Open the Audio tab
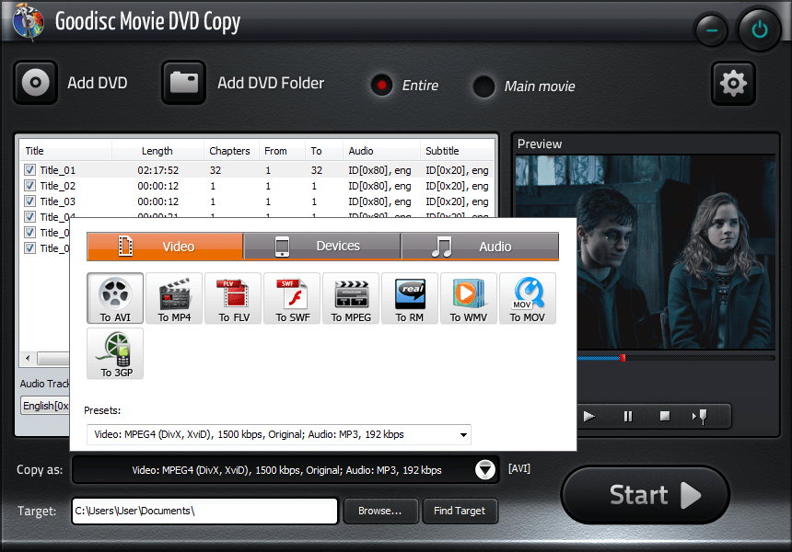Viewport: 792px width, 552px height. tap(479, 246)
